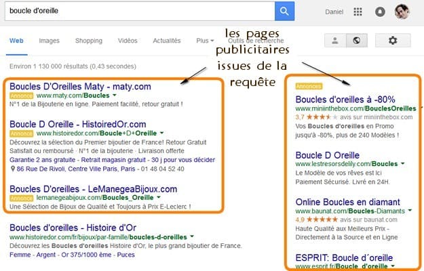Click the Daniel account name
The height and width of the screenshot is (271, 424).
click(334, 12)
